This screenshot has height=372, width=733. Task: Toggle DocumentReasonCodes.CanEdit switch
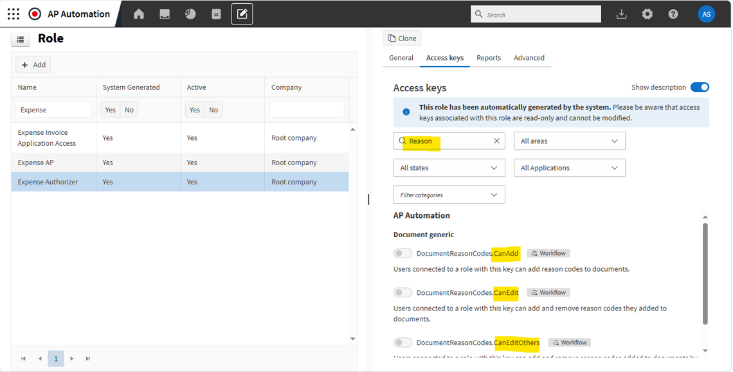(403, 292)
